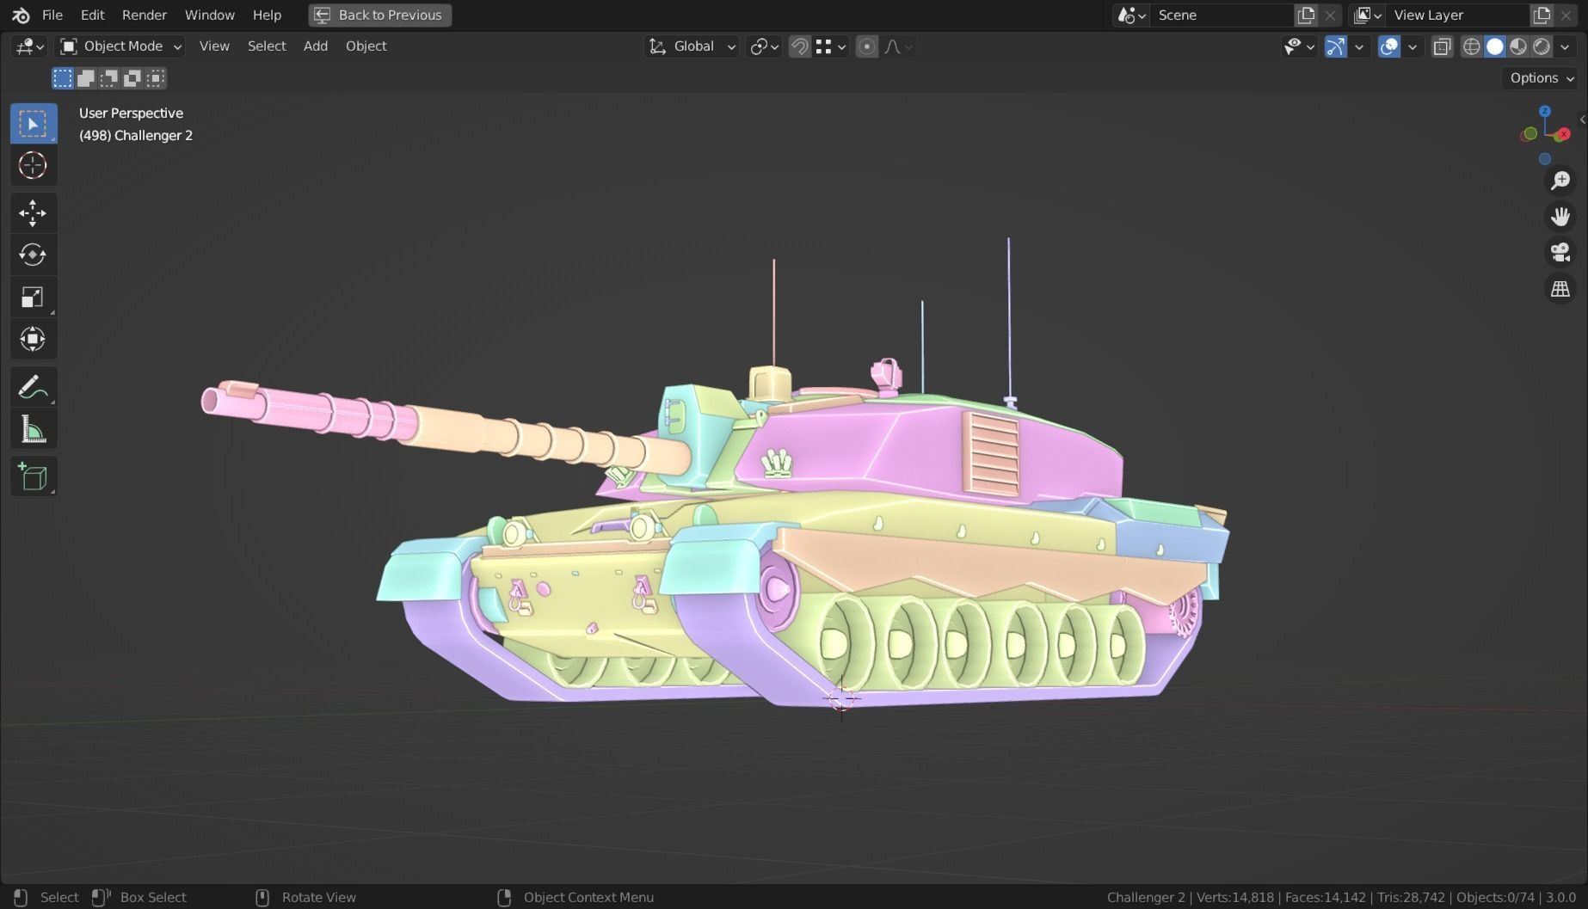Click the red X axis on navigation gizmo
The image size is (1588, 909).
click(x=1564, y=133)
